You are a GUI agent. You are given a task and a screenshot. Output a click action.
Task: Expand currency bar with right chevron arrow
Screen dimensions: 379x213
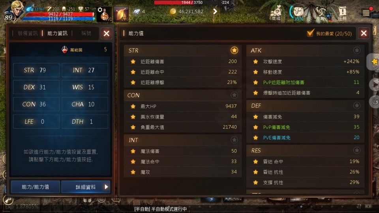[215, 11]
